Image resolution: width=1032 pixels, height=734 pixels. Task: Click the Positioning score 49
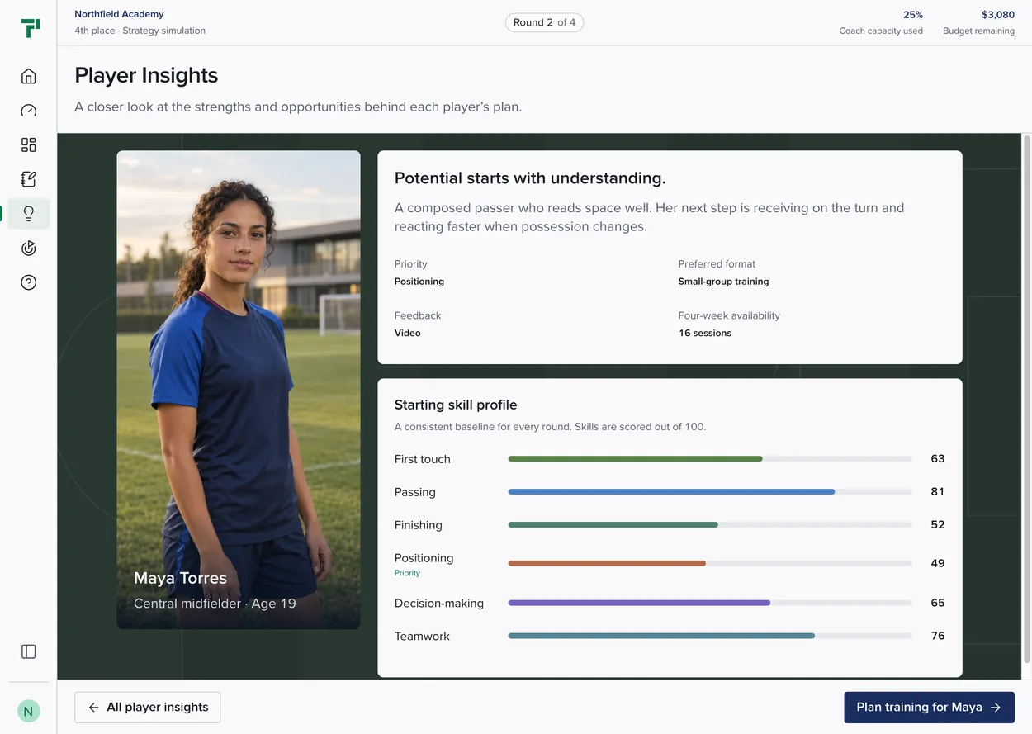(937, 563)
